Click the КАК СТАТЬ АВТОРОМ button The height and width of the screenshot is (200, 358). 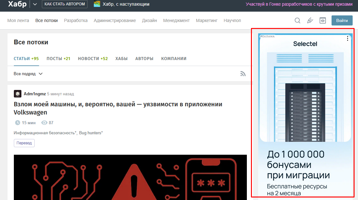65,4
